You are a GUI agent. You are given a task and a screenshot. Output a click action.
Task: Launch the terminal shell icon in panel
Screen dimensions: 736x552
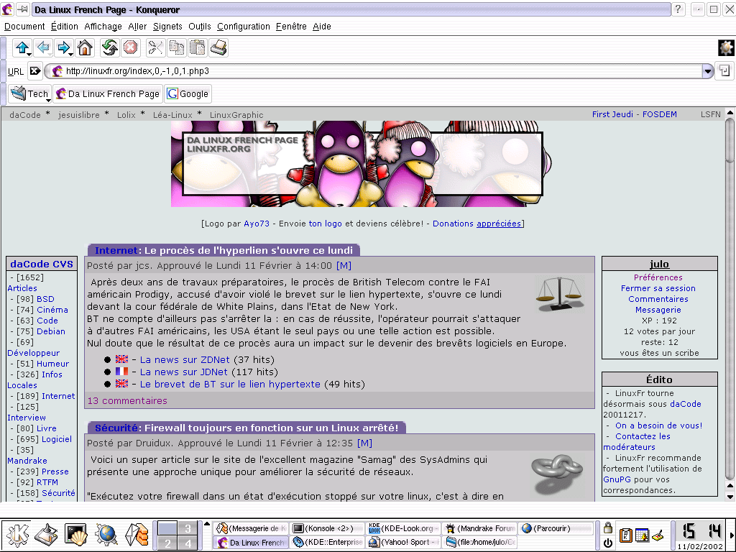coord(76,535)
